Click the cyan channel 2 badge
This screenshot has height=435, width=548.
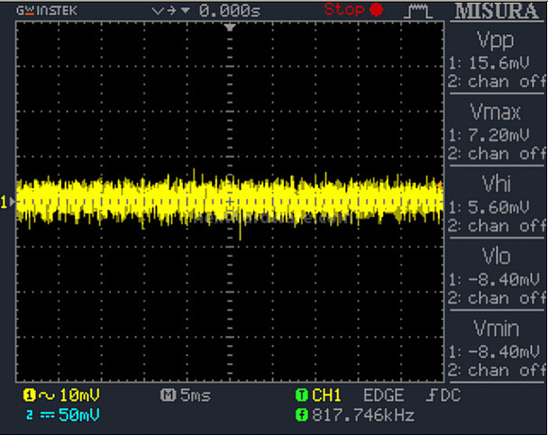30,415
